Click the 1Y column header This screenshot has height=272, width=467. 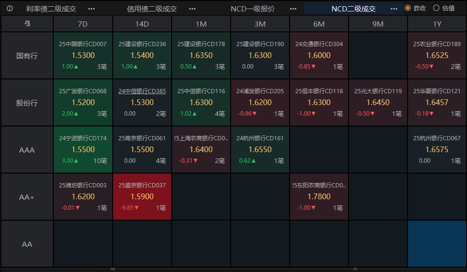coord(437,24)
